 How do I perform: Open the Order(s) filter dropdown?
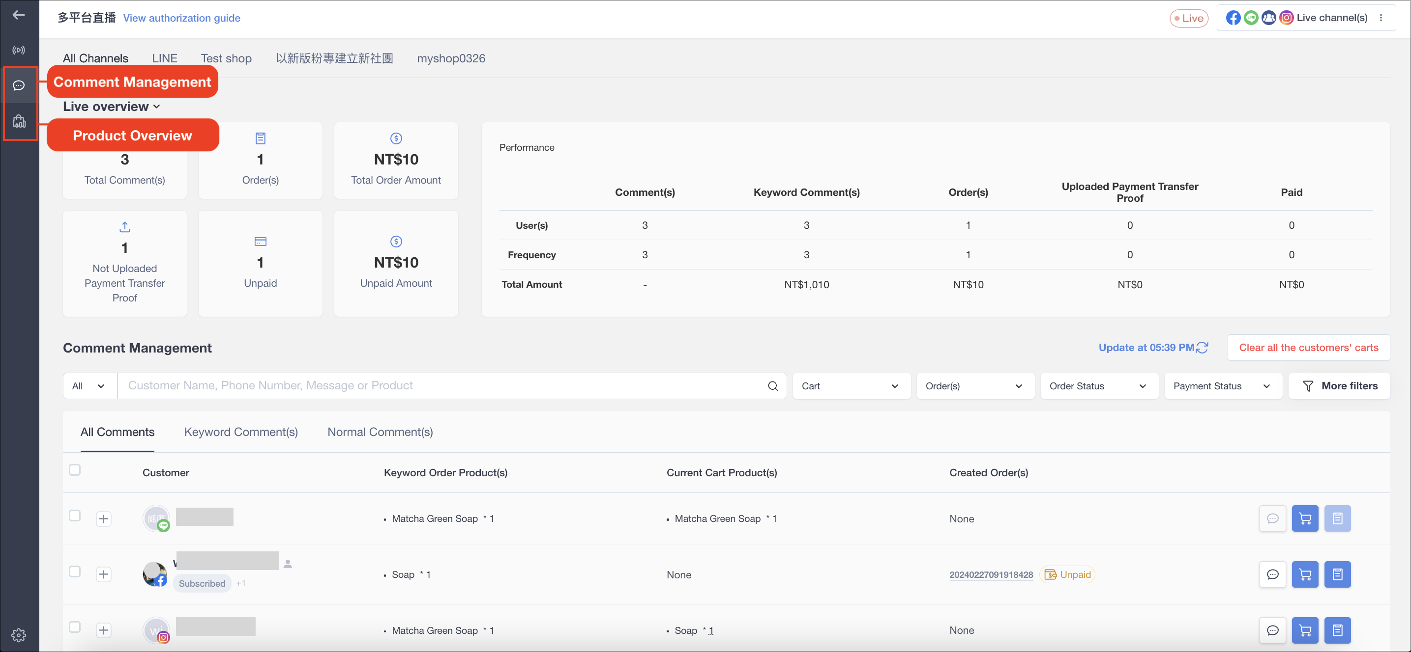974,386
